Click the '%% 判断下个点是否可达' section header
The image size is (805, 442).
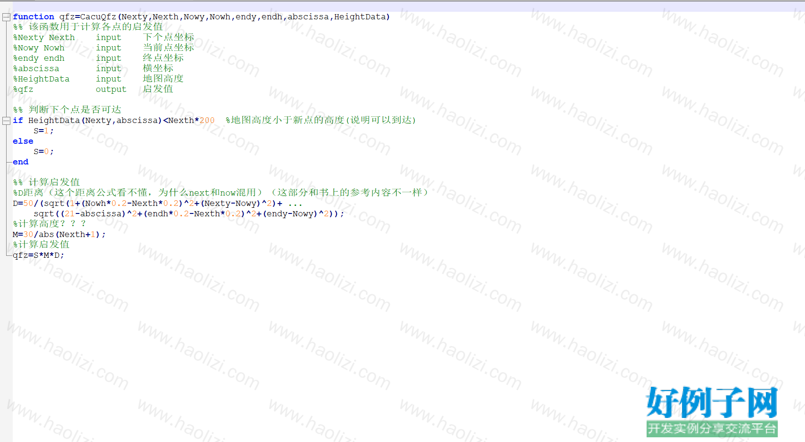[x=67, y=109]
